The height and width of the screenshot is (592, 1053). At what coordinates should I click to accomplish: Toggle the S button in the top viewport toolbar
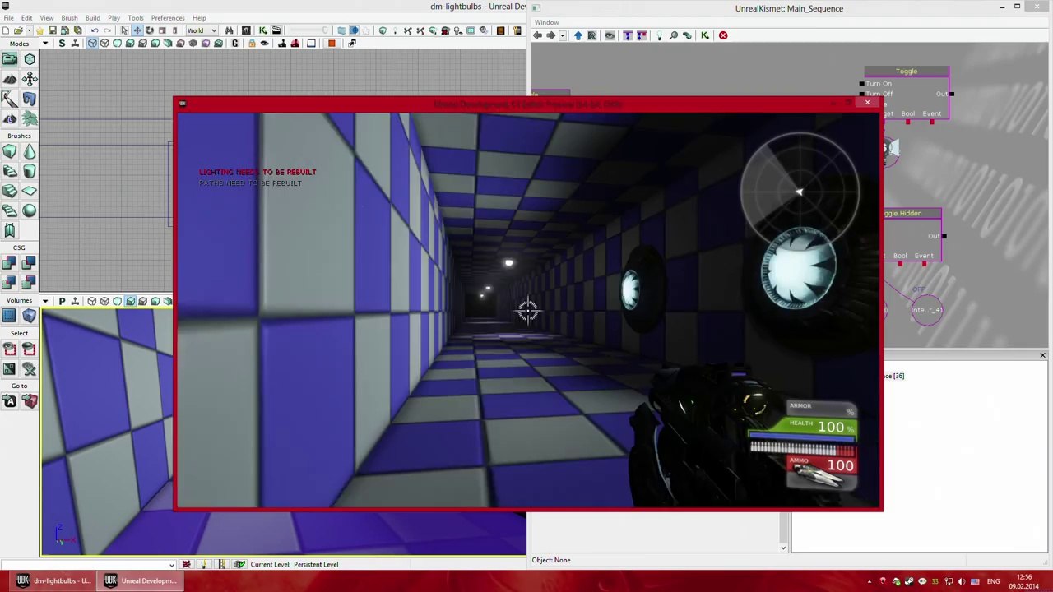[x=62, y=43]
